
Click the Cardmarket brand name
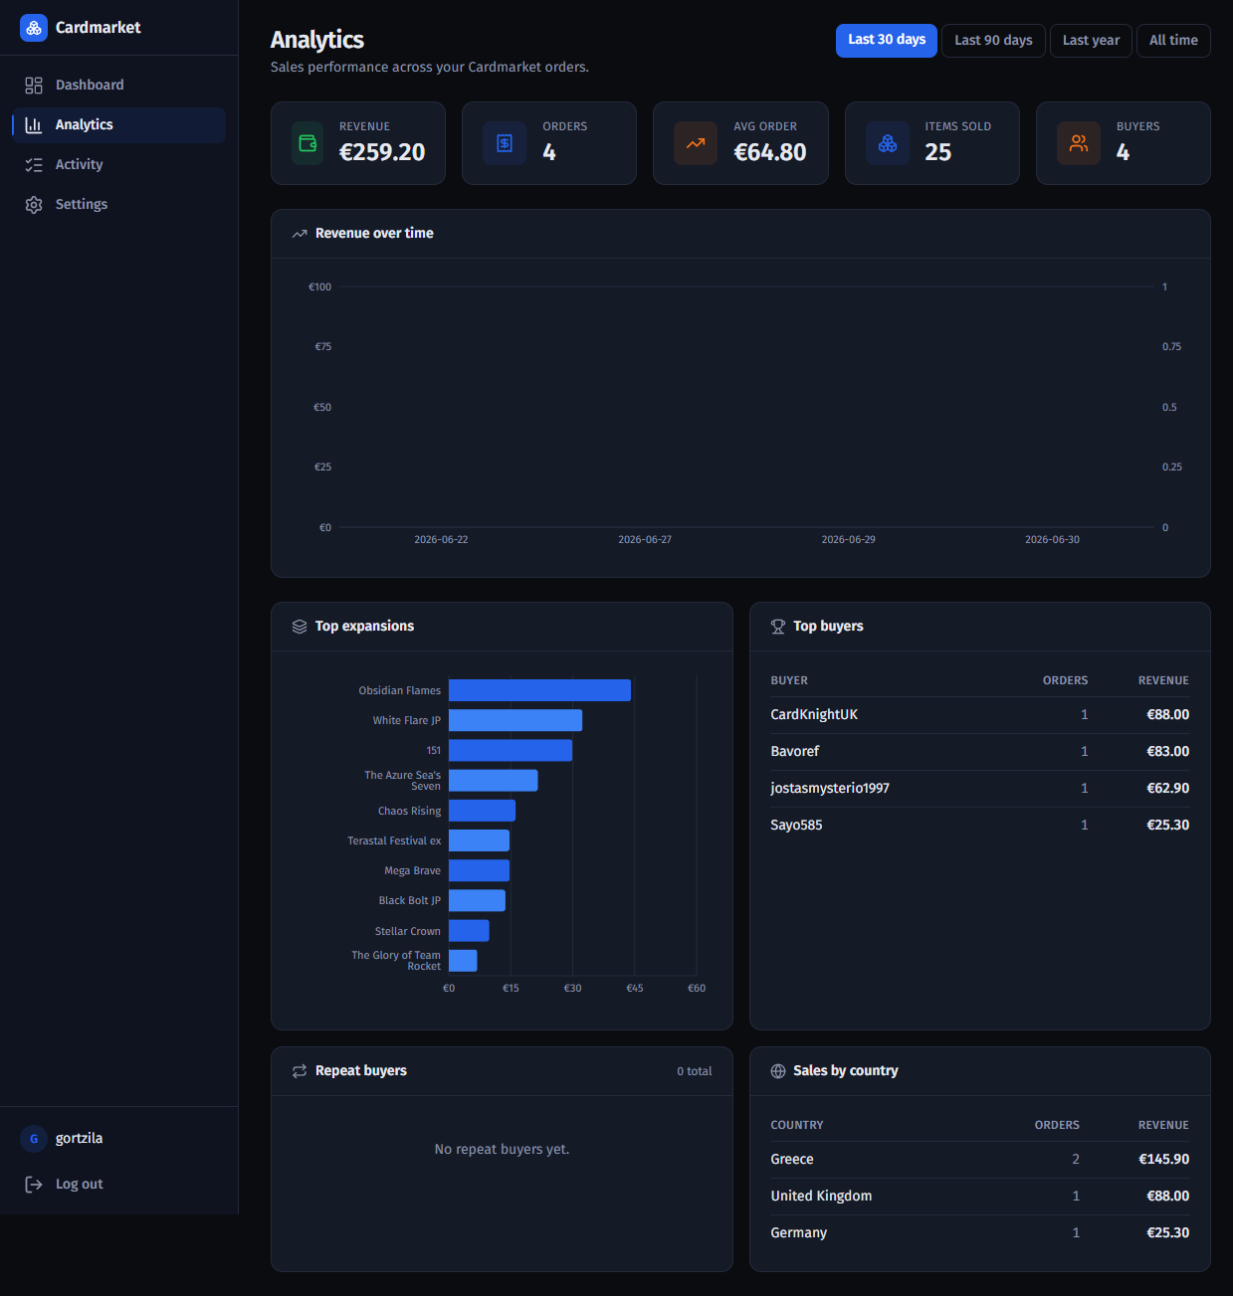(98, 28)
